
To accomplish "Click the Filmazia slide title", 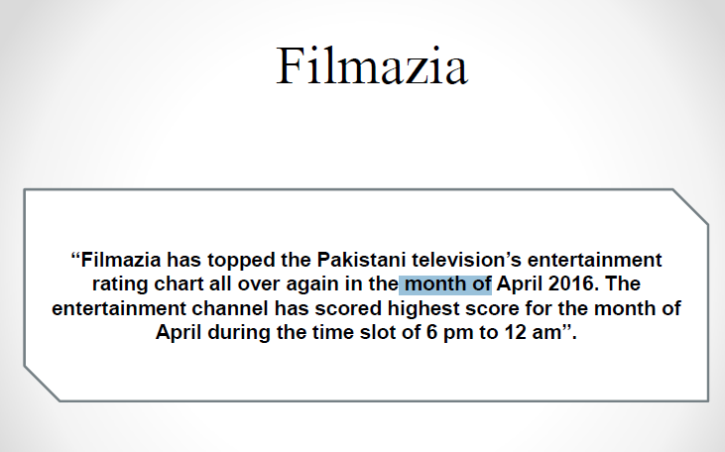I will click(372, 66).
